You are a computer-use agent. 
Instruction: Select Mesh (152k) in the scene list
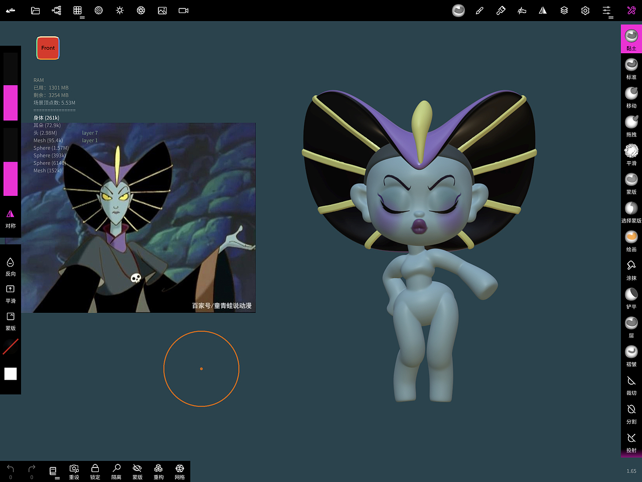48,171
